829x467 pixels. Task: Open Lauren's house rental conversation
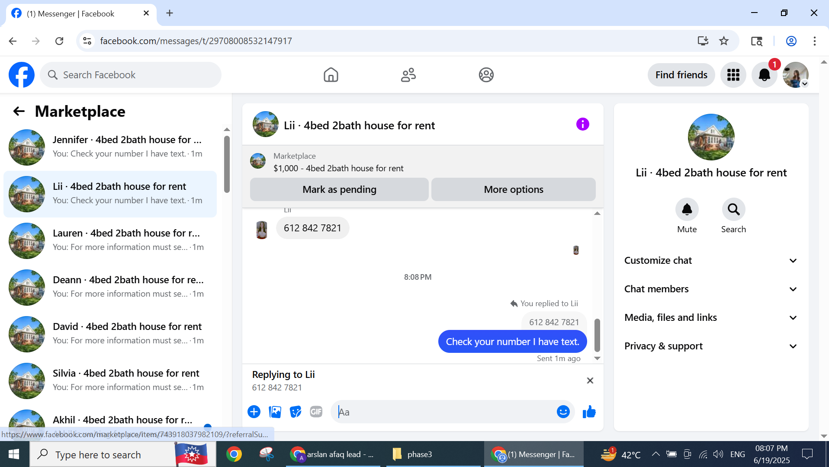tap(110, 241)
